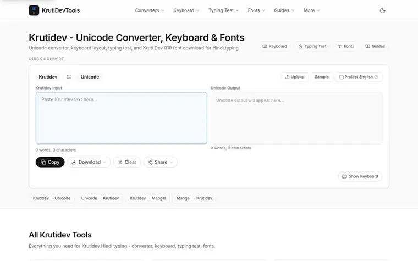
Task: Enable the Protect English checkbox
Action: click(x=341, y=77)
